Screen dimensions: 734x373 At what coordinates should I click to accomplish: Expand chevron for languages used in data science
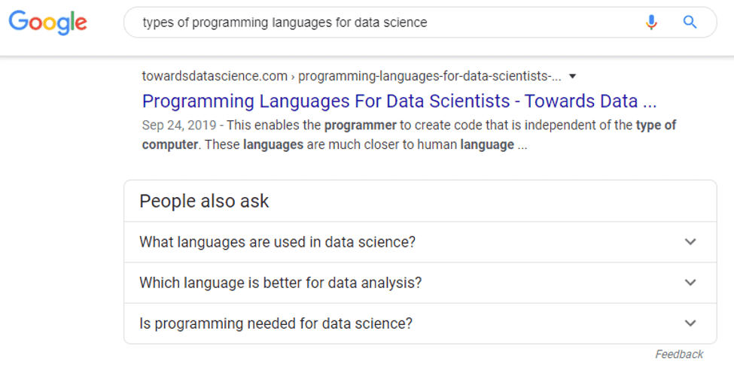[690, 242]
